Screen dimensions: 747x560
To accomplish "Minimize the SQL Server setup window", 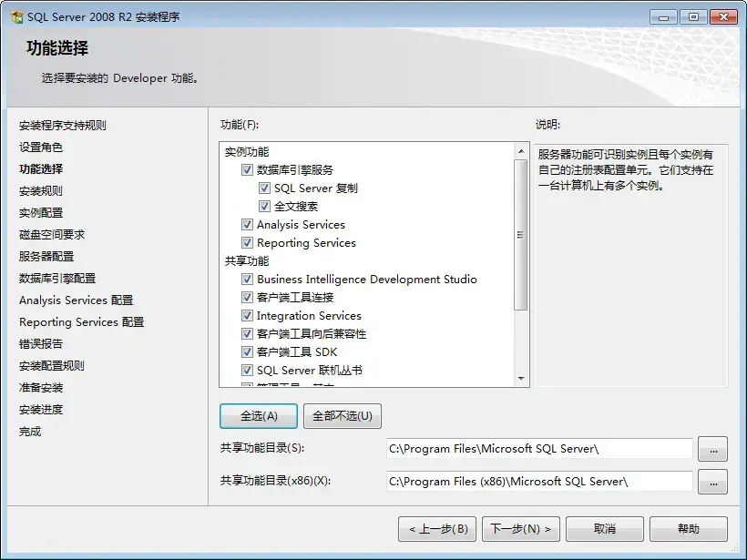I will coord(663,17).
